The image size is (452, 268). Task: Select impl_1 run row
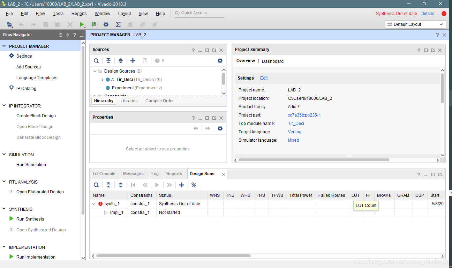pyautogui.click(x=267, y=213)
